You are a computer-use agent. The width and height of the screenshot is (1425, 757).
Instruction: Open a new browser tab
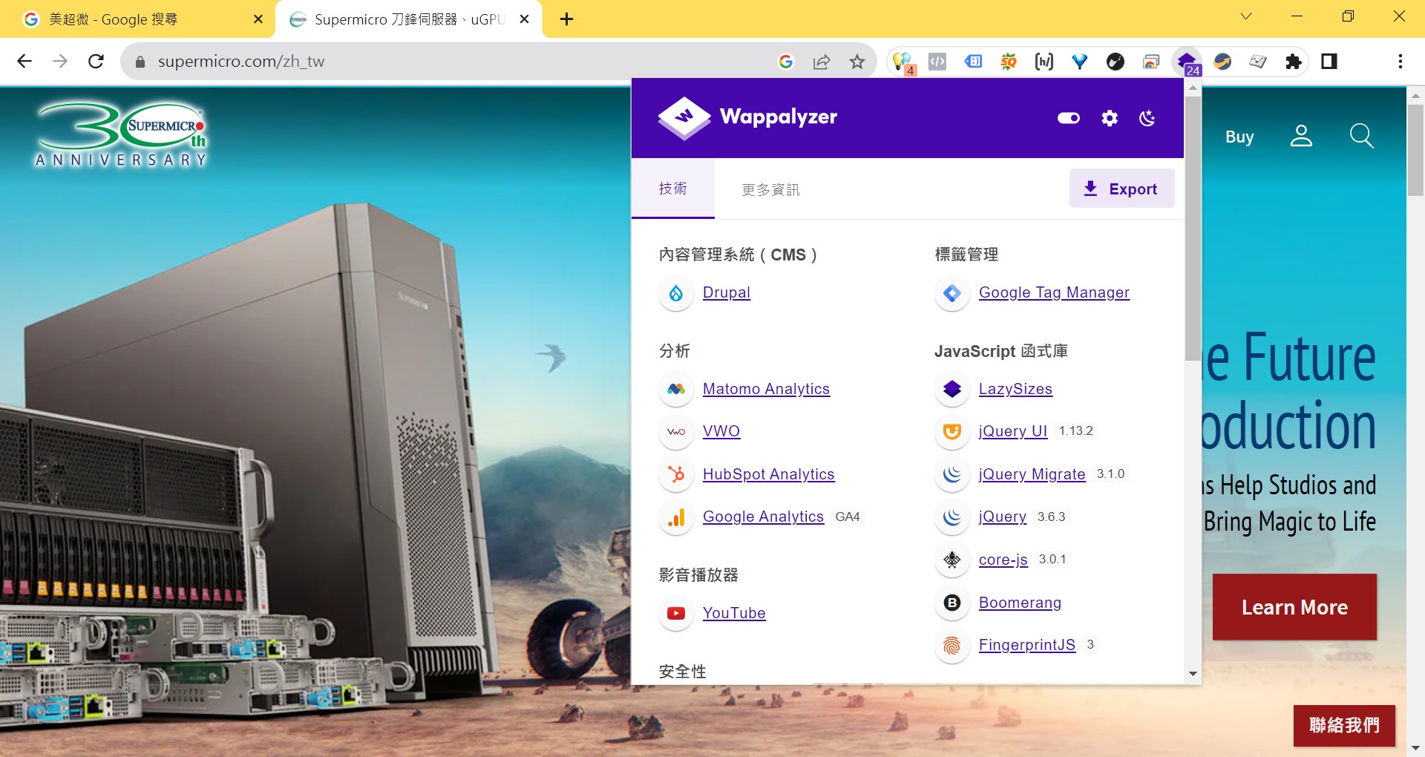tap(567, 19)
